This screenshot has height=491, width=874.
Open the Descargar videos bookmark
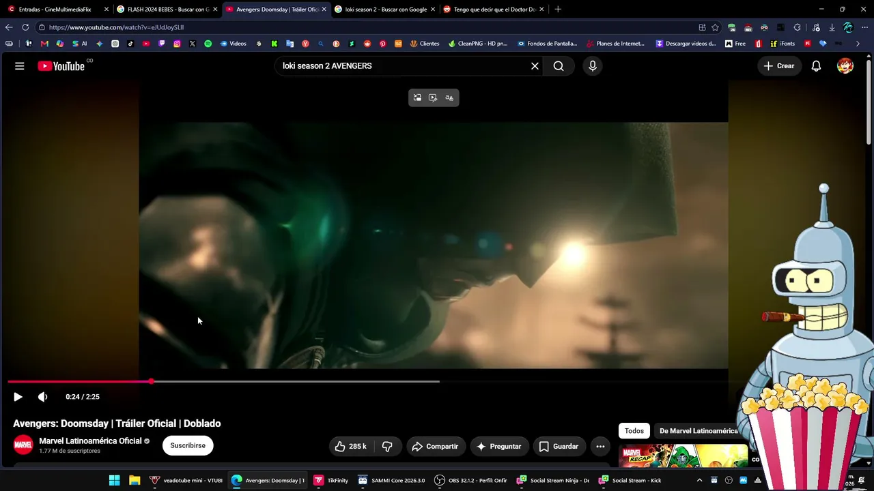tap(686, 44)
